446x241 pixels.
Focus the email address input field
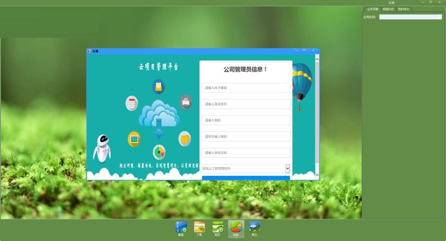click(x=246, y=88)
